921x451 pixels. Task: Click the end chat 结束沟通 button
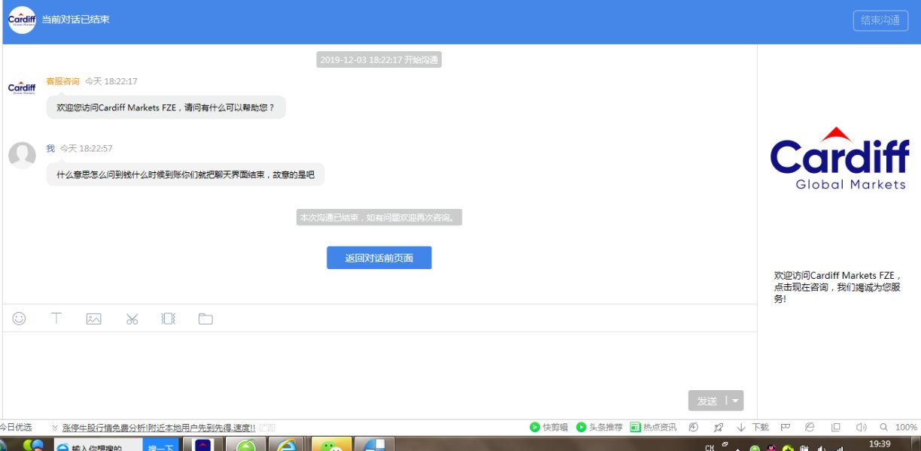point(880,20)
